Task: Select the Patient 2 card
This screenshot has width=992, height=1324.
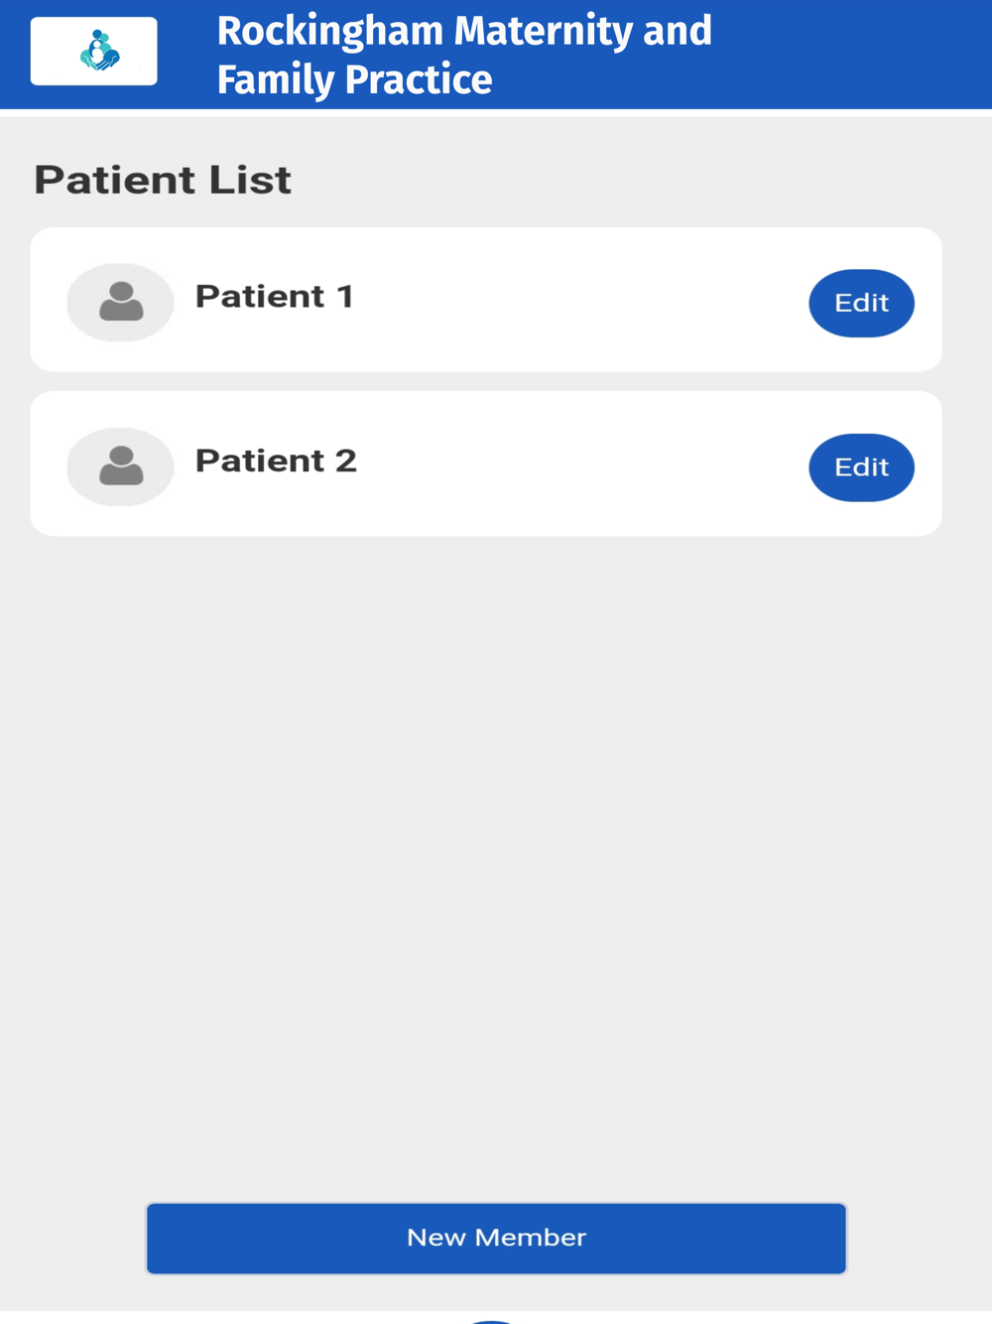Action: (x=486, y=463)
